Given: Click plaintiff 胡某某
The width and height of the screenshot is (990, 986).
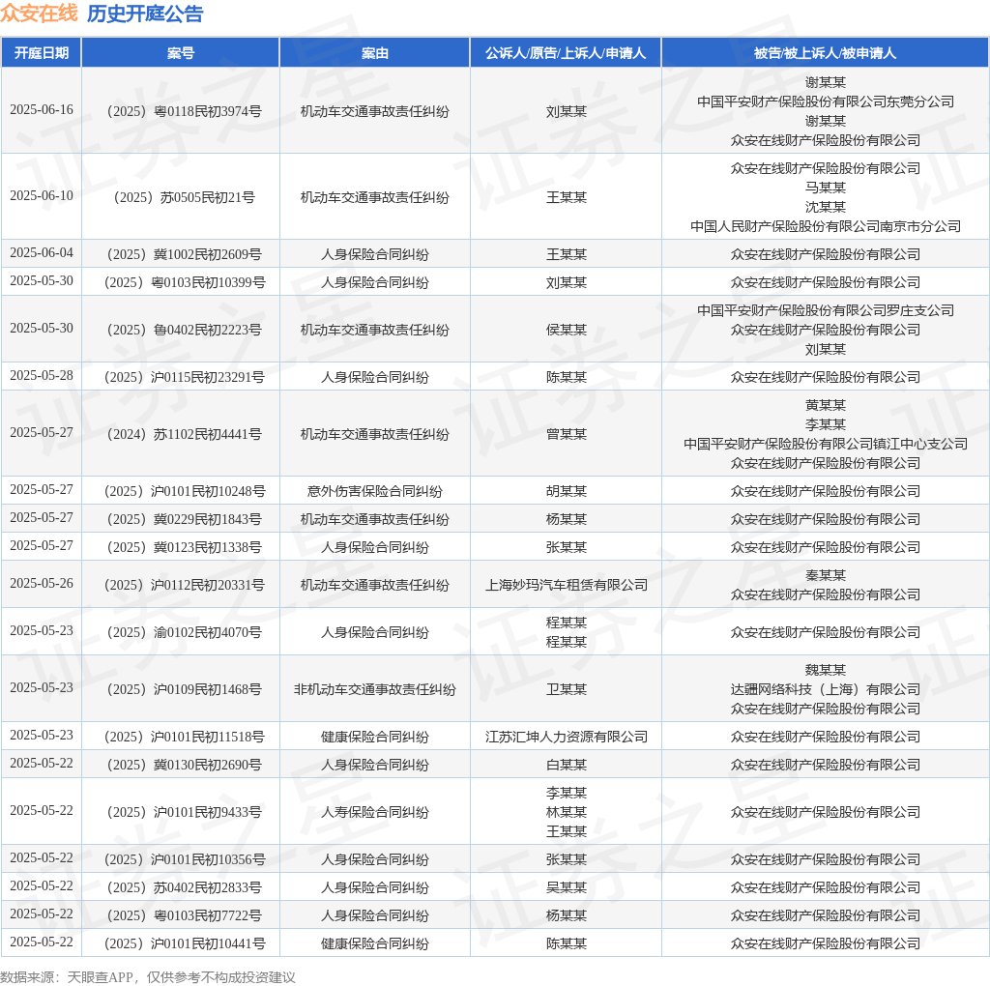Looking at the screenshot, I should tap(567, 491).
